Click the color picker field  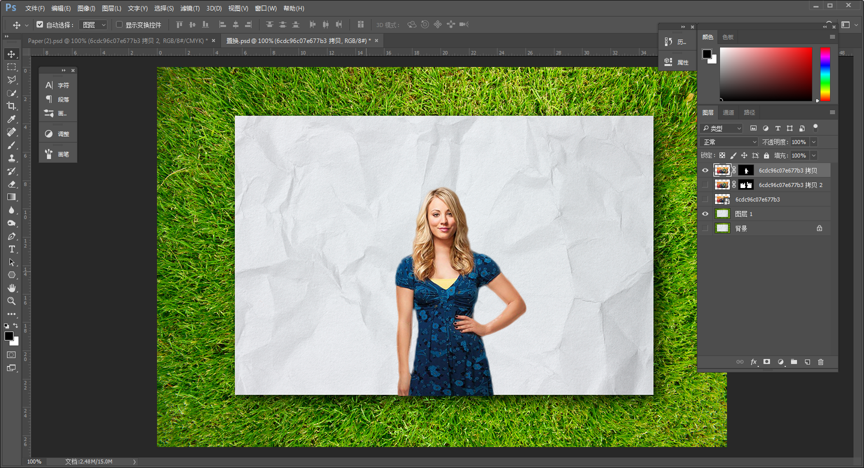[766, 74]
